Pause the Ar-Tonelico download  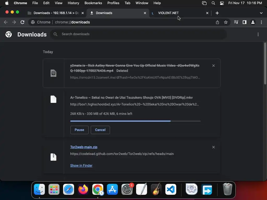(79, 130)
